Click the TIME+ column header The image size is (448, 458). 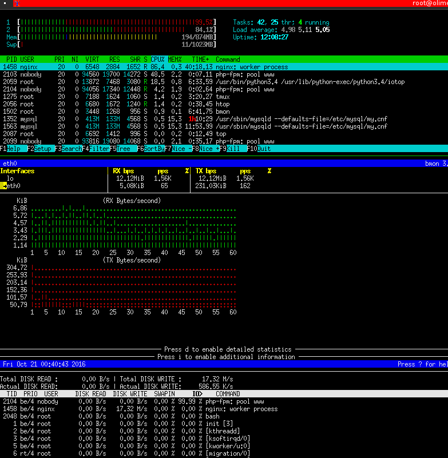tap(200, 59)
